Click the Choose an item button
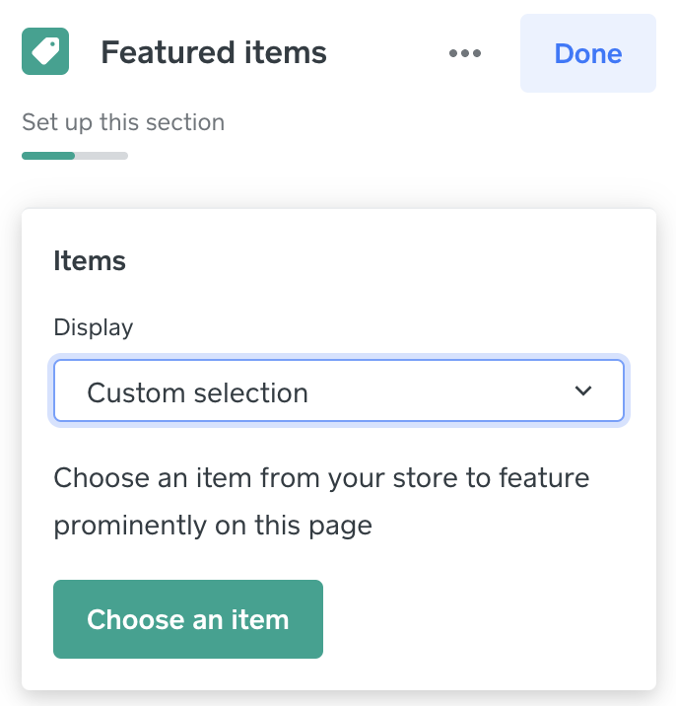Screen dimensions: 676x706 [188, 619]
